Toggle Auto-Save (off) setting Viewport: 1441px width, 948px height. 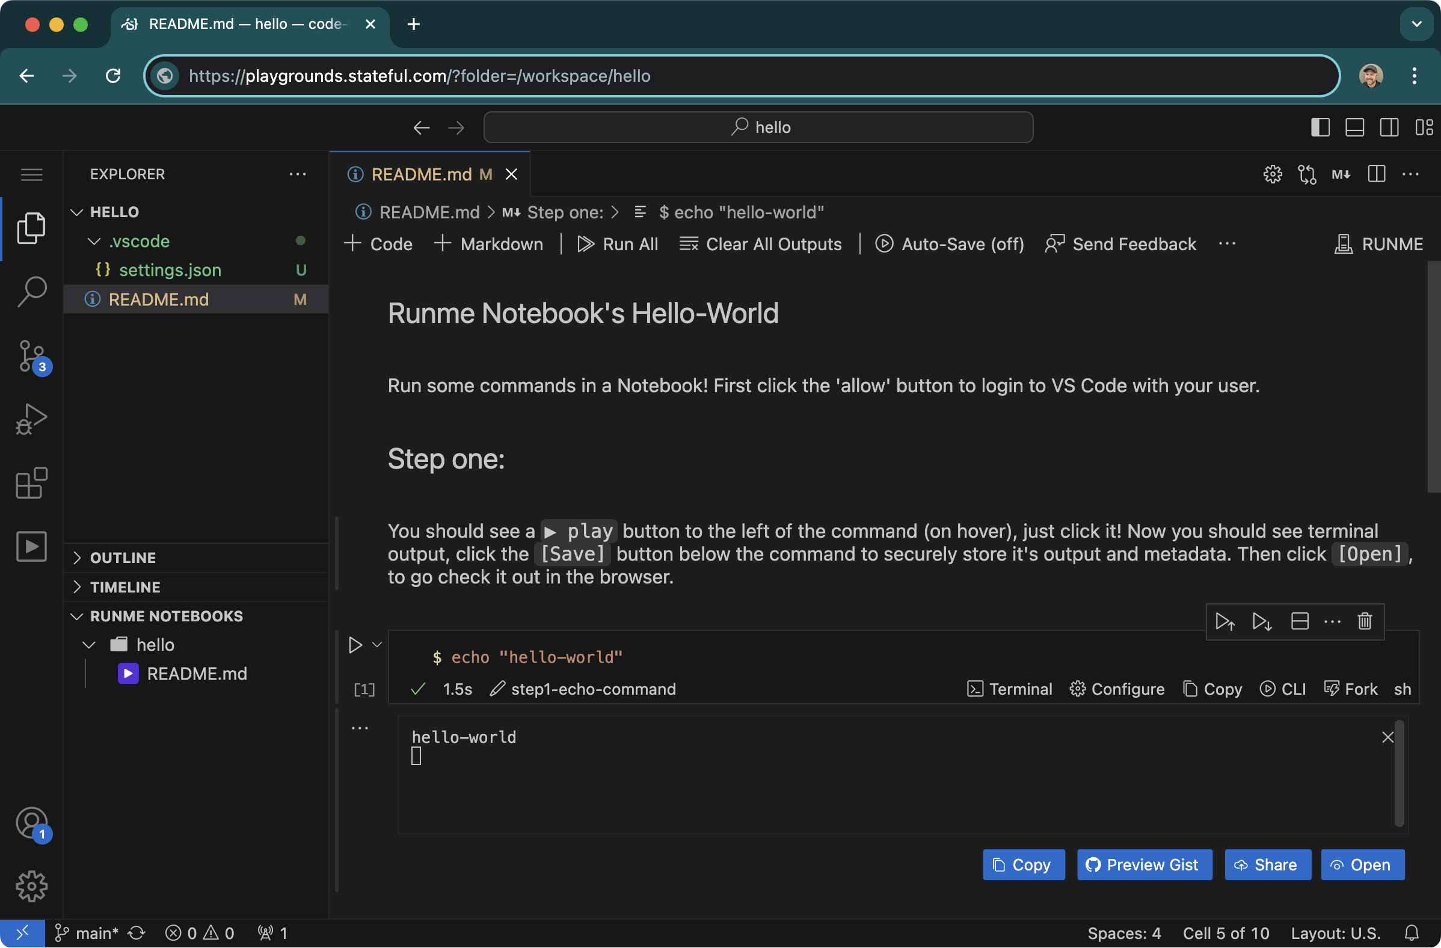point(950,244)
